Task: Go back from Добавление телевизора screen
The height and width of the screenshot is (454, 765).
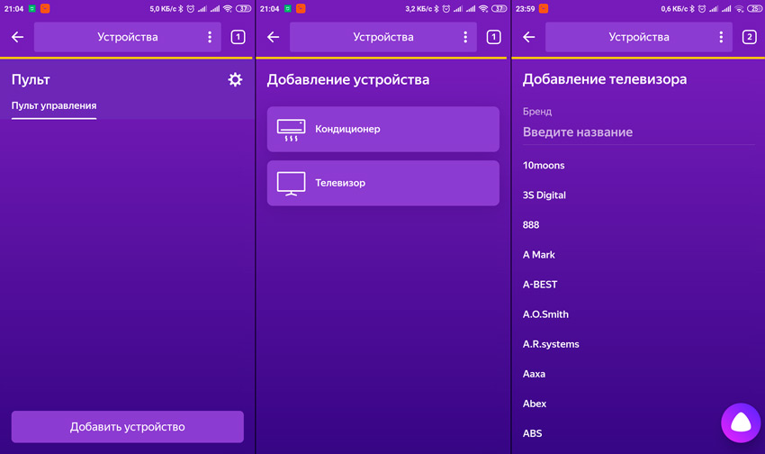Action: pos(529,37)
